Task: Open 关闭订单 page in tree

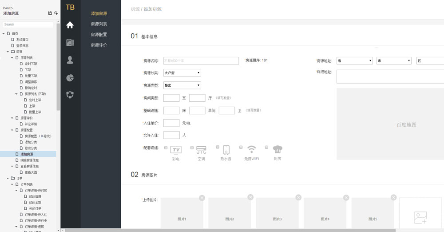Action: 35,208
